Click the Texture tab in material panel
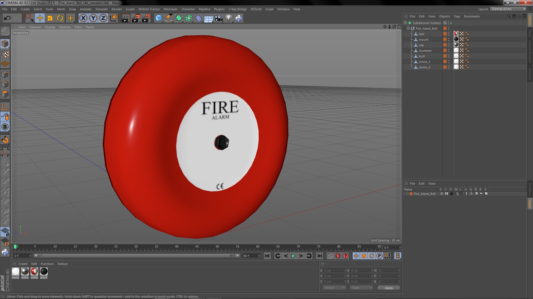 (62, 264)
